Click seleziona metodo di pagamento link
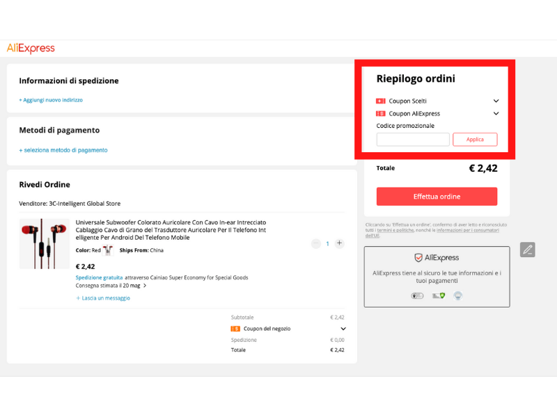Viewport: 557px width, 417px height. point(63,150)
